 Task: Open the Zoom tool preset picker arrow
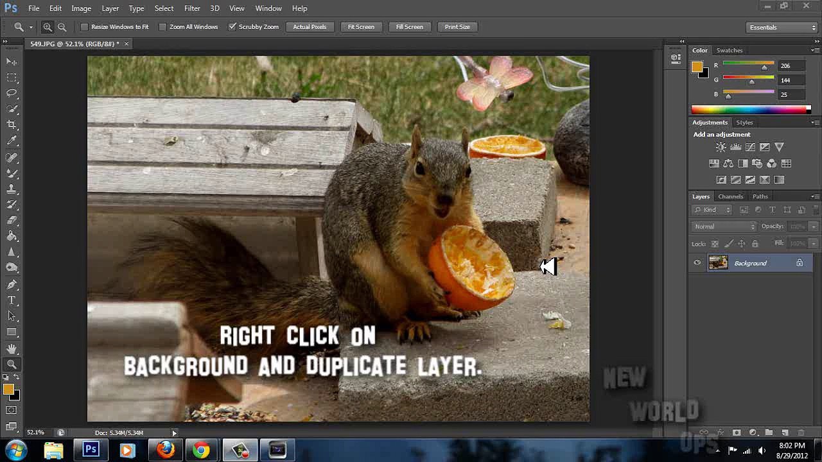coord(30,28)
